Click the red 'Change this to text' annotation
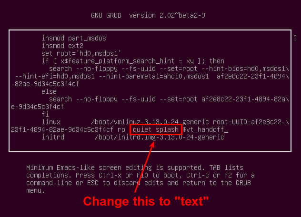 [x=146, y=201]
